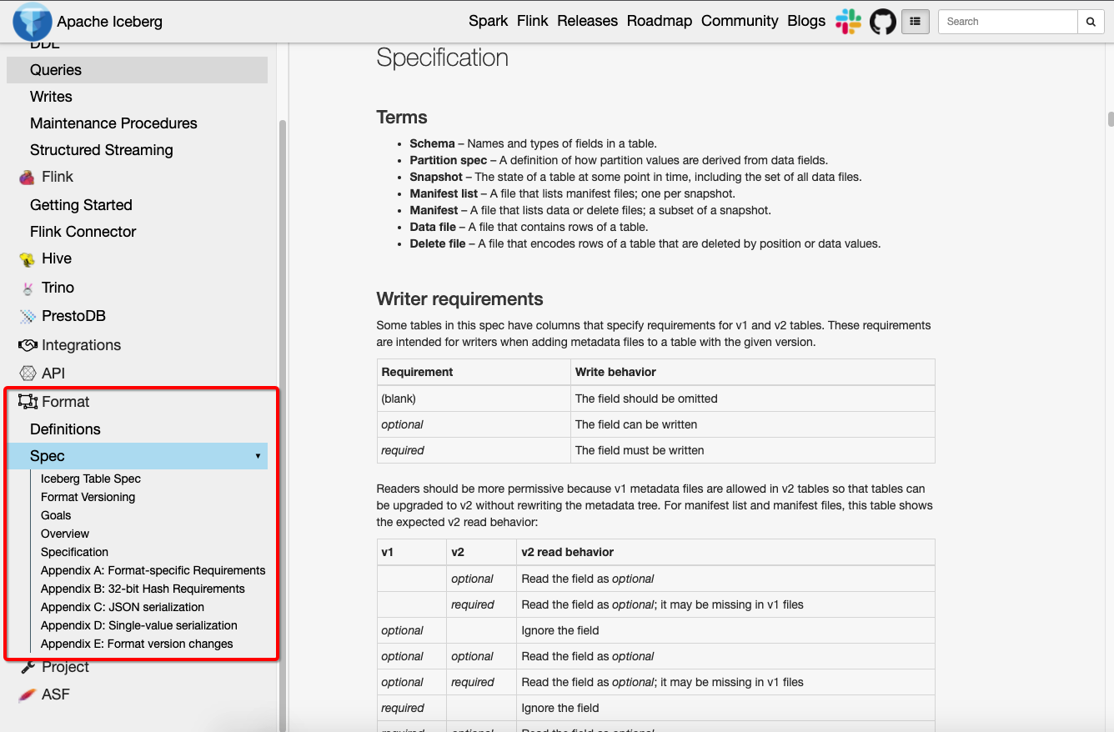This screenshot has width=1114, height=732.
Task: Click the API polyhedron icon
Action: point(28,374)
